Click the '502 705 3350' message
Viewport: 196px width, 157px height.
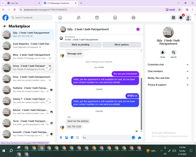(x=74, y=127)
